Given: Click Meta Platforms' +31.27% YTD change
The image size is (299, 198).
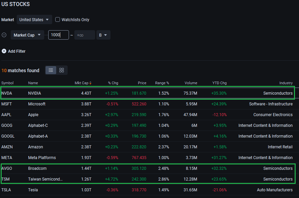Looking at the screenshot, I should pos(219,158).
